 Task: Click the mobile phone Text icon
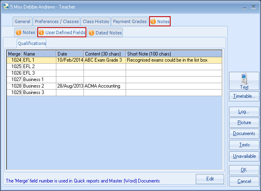pyautogui.click(x=244, y=78)
